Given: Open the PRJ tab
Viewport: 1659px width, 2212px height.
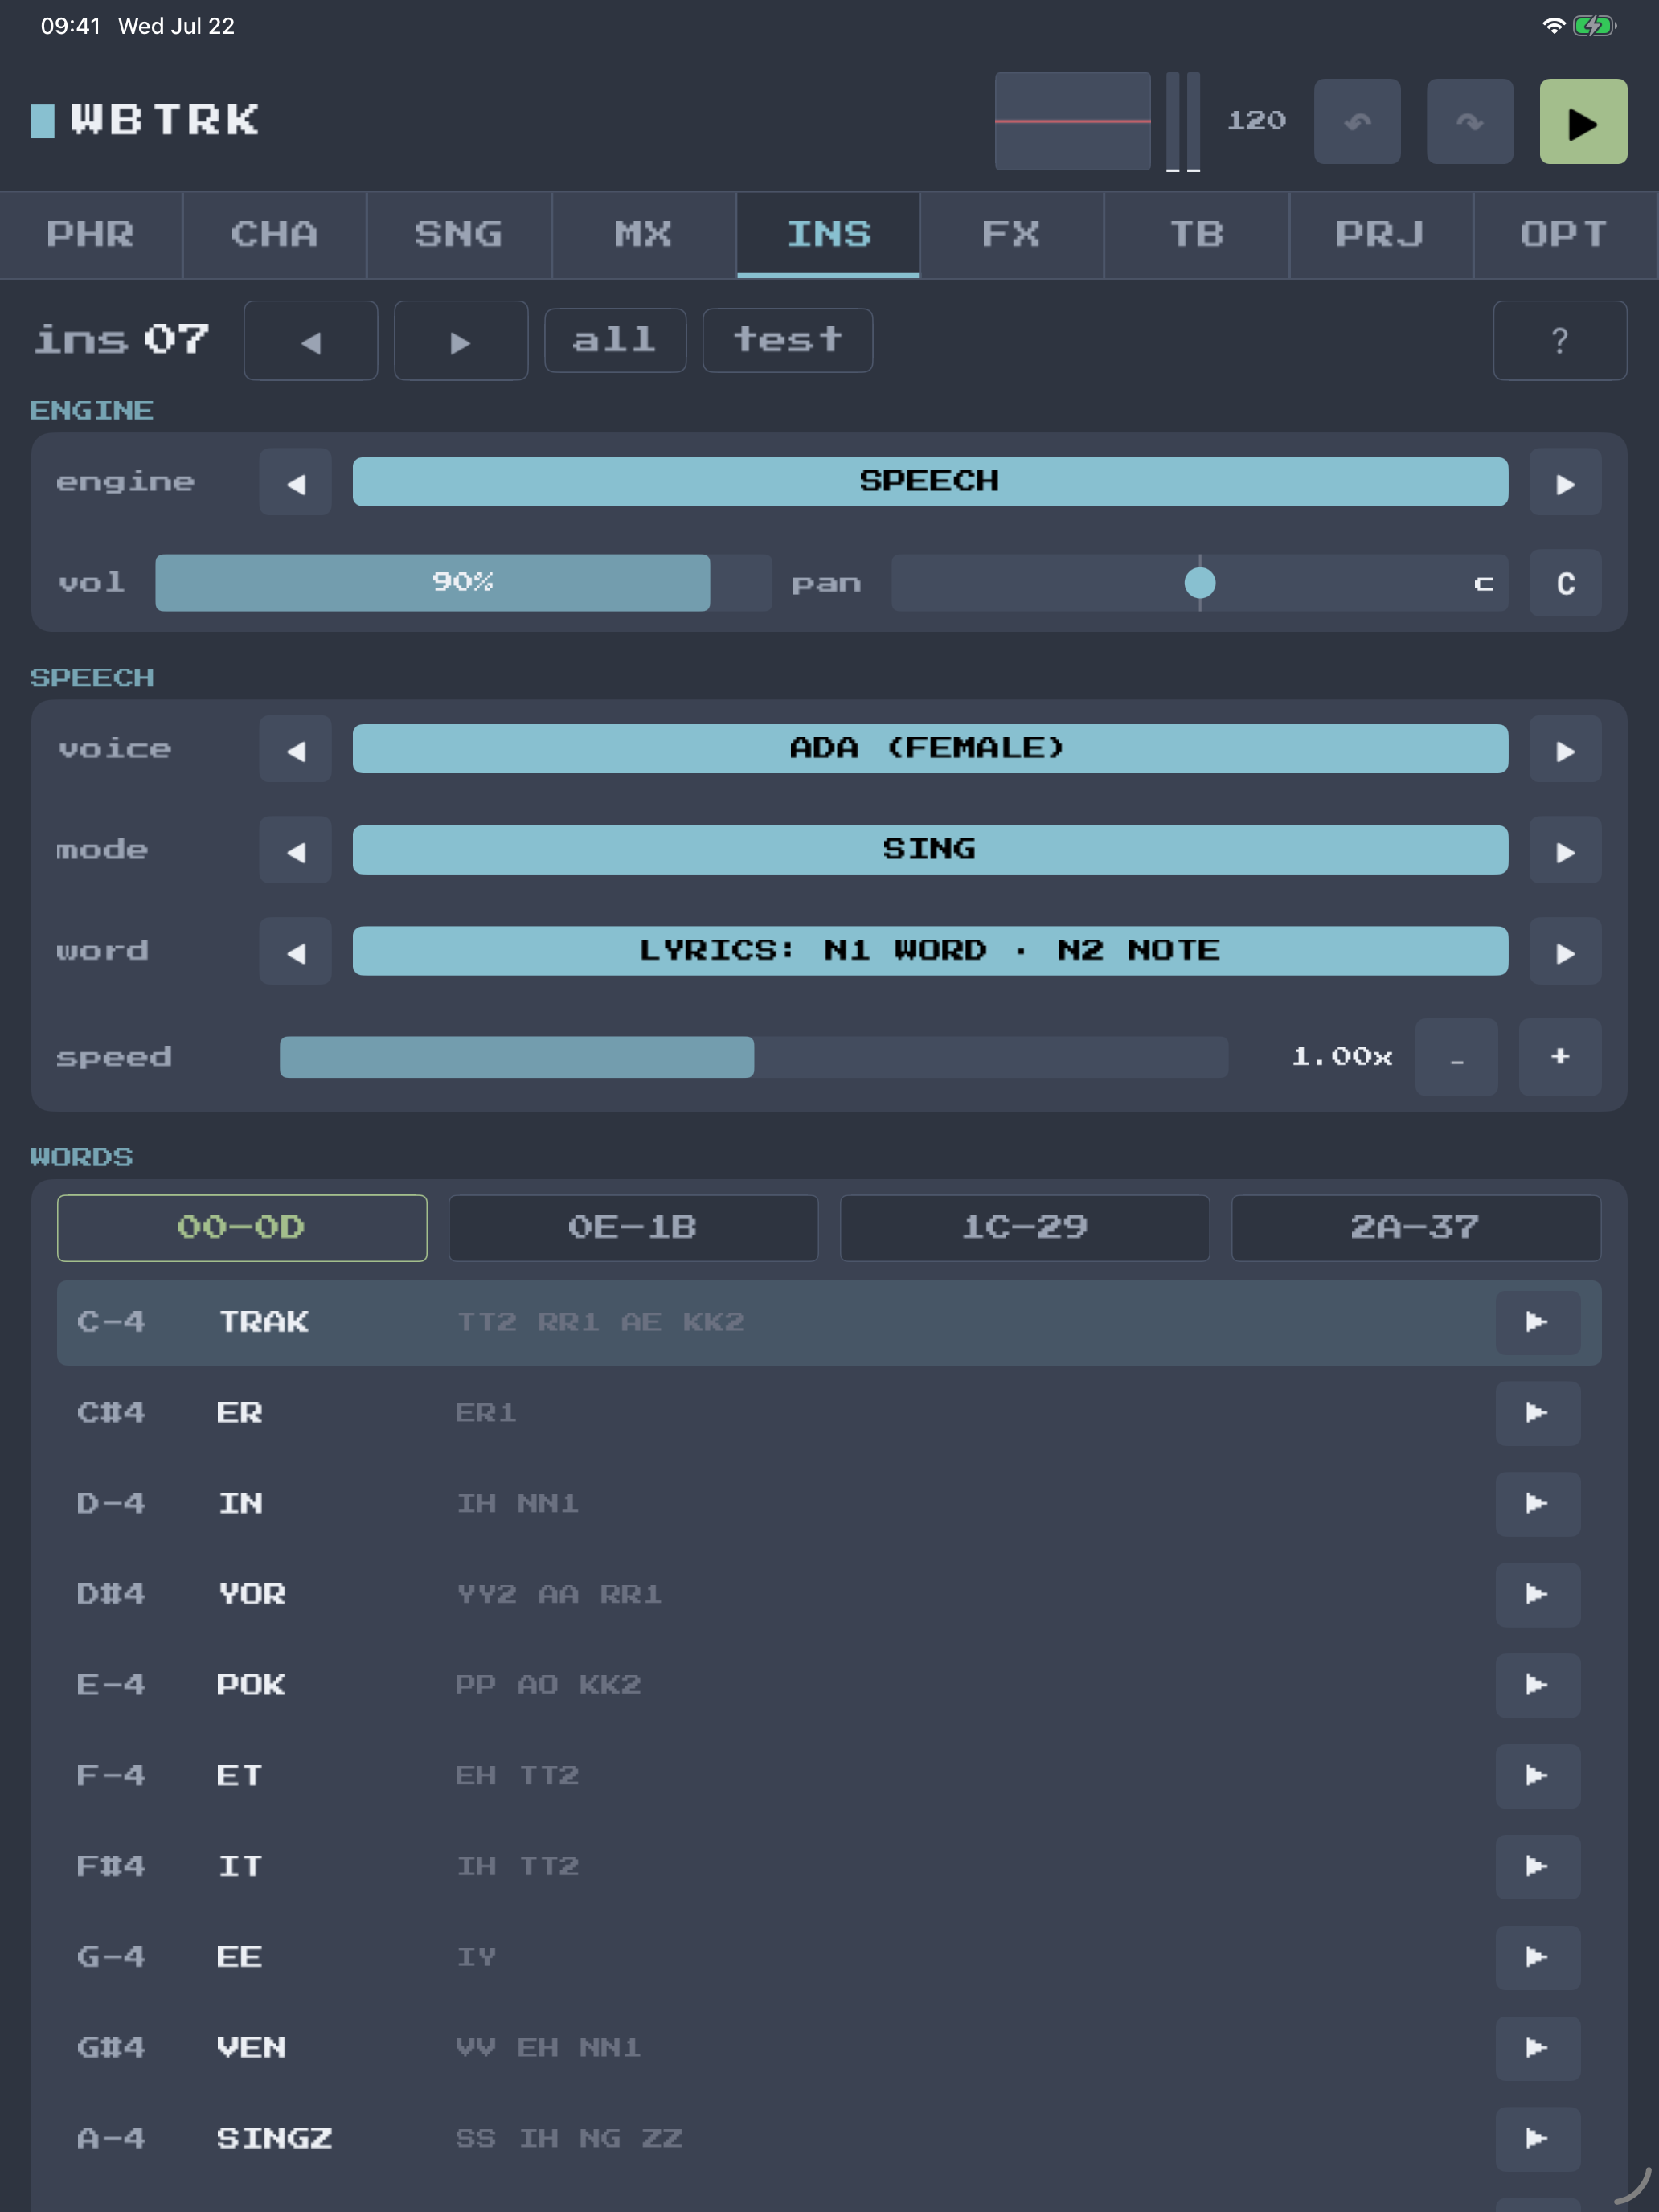Looking at the screenshot, I should [1381, 235].
